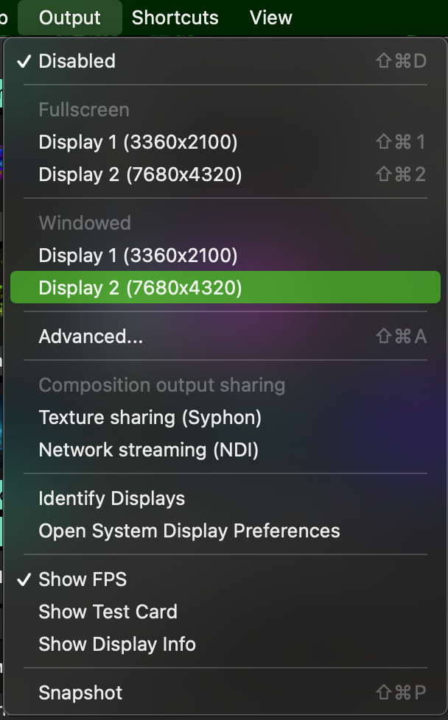Select Windowed output on Display 1 (3360x2100)
Viewport: 448px width, 720px height.
[x=138, y=255]
